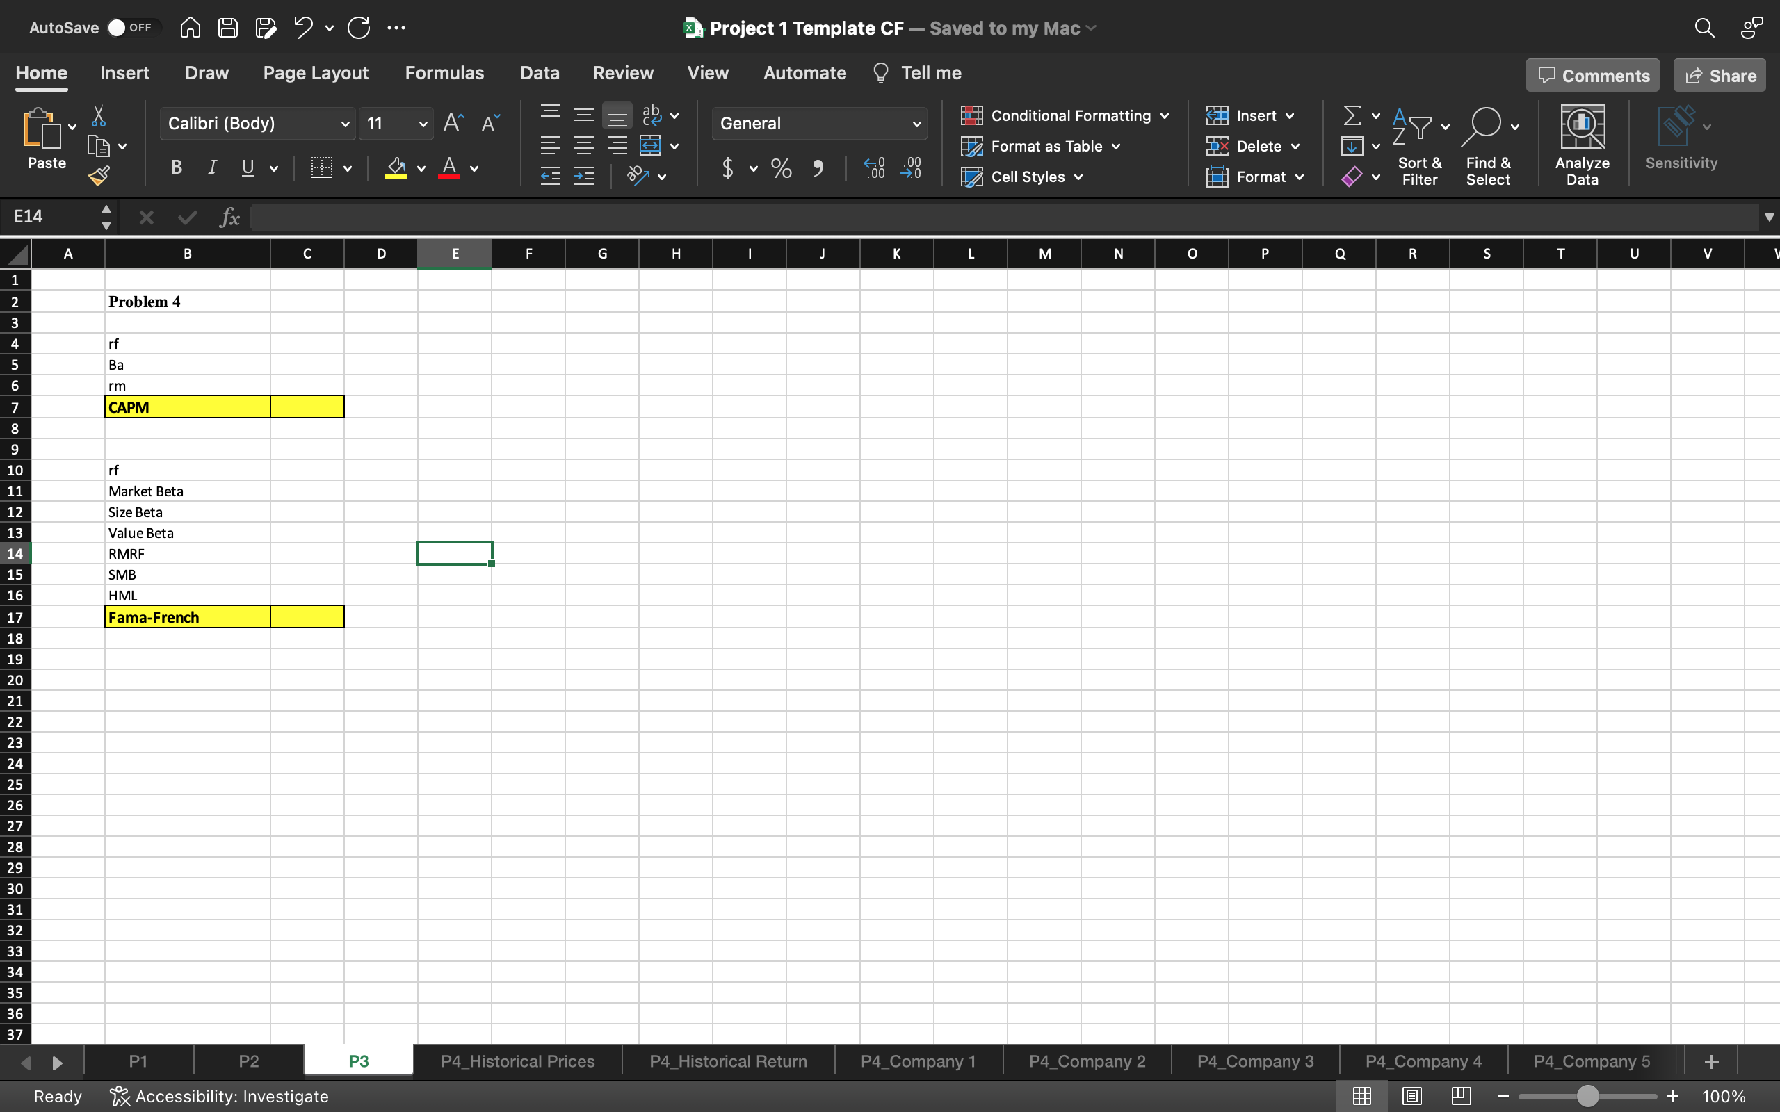Viewport: 1780px width, 1112px height.
Task: Click the AutoSum sigma icon
Action: click(x=1352, y=115)
